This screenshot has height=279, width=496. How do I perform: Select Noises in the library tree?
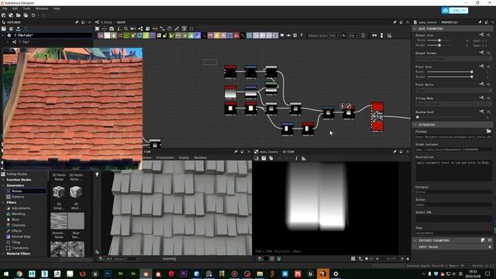click(x=26, y=191)
